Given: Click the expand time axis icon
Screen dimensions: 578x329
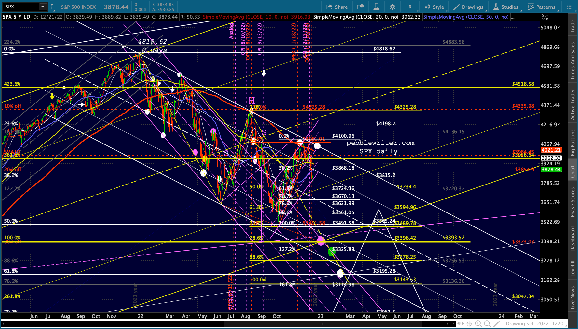Looking at the screenshot, I should pos(461,324).
